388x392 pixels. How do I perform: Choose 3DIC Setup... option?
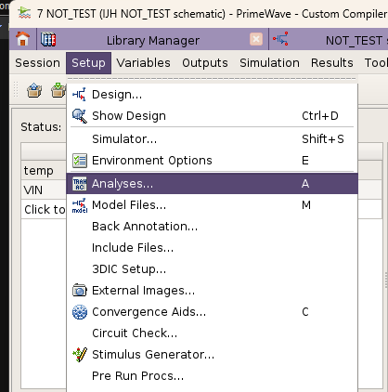[212, 269]
